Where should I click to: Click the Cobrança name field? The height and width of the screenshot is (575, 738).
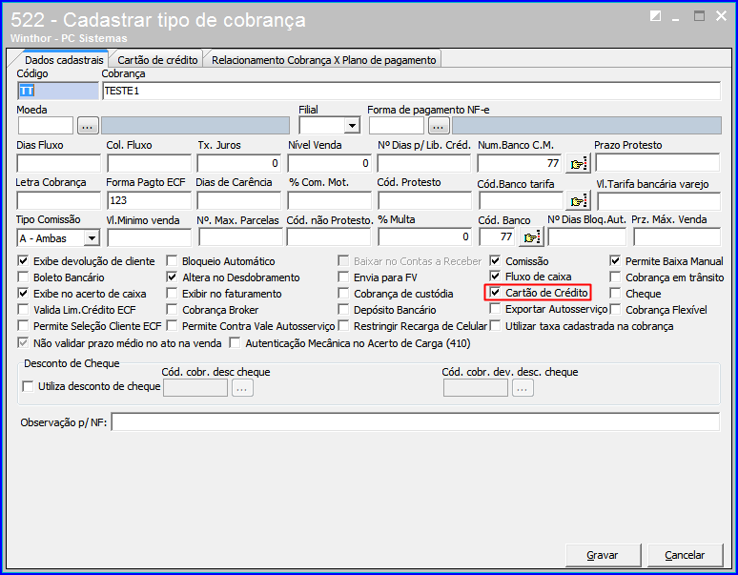(x=411, y=91)
